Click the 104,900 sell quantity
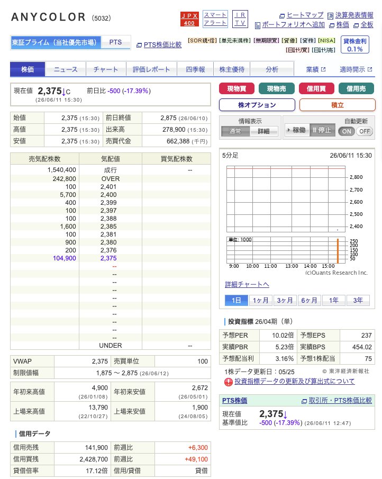This screenshot has width=382, height=479. (x=65, y=258)
